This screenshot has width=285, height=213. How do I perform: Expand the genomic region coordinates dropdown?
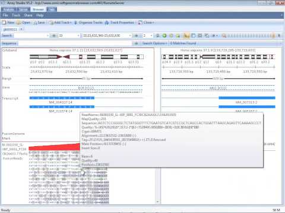coord(130,35)
